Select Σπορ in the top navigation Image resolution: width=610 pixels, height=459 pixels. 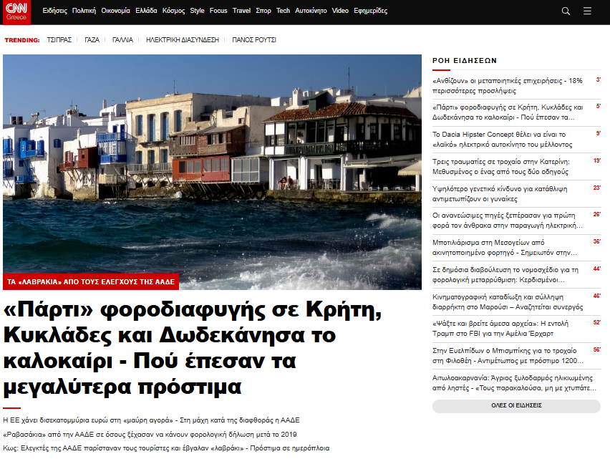[x=263, y=11]
